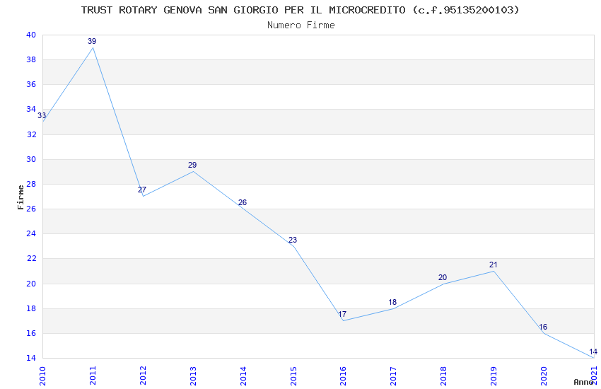
Task: Click y-axis tick value 18
Action: pos(31,308)
